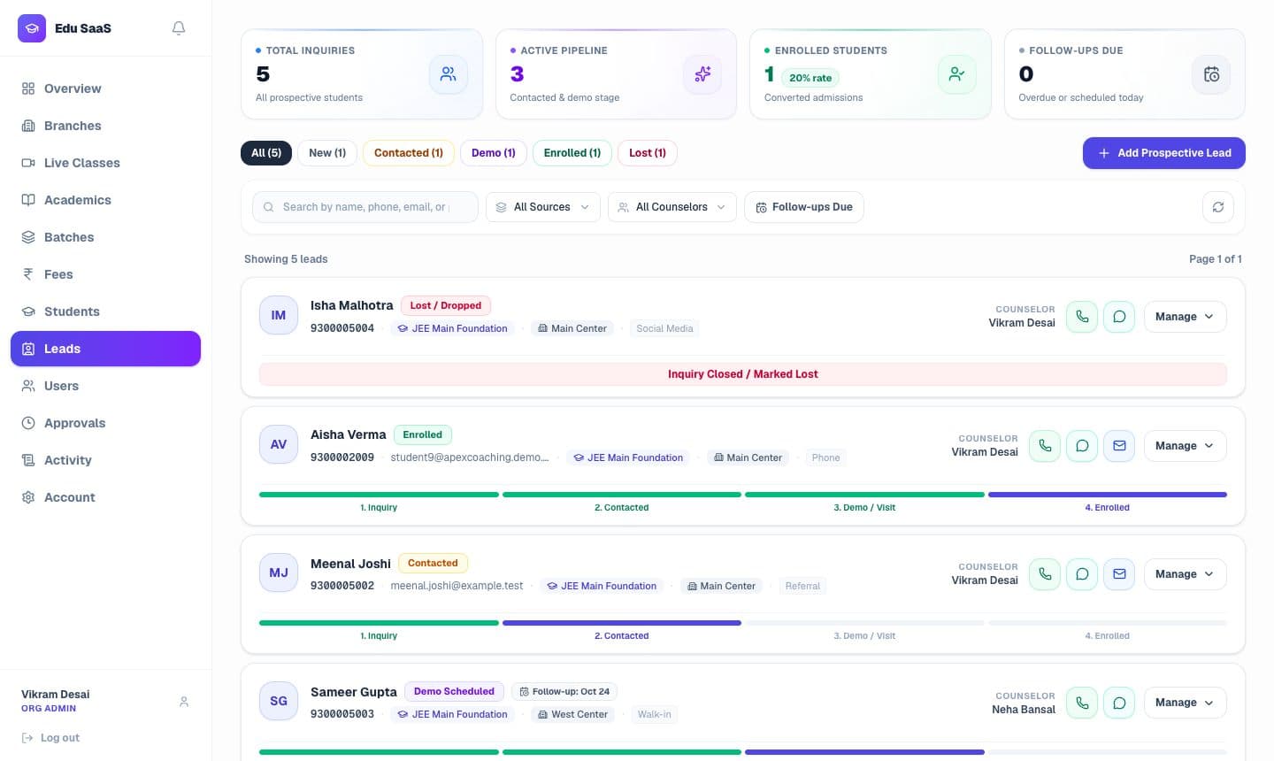Screen dimensions: 1274x761
Task: Open the notifications bell
Action: click(179, 28)
